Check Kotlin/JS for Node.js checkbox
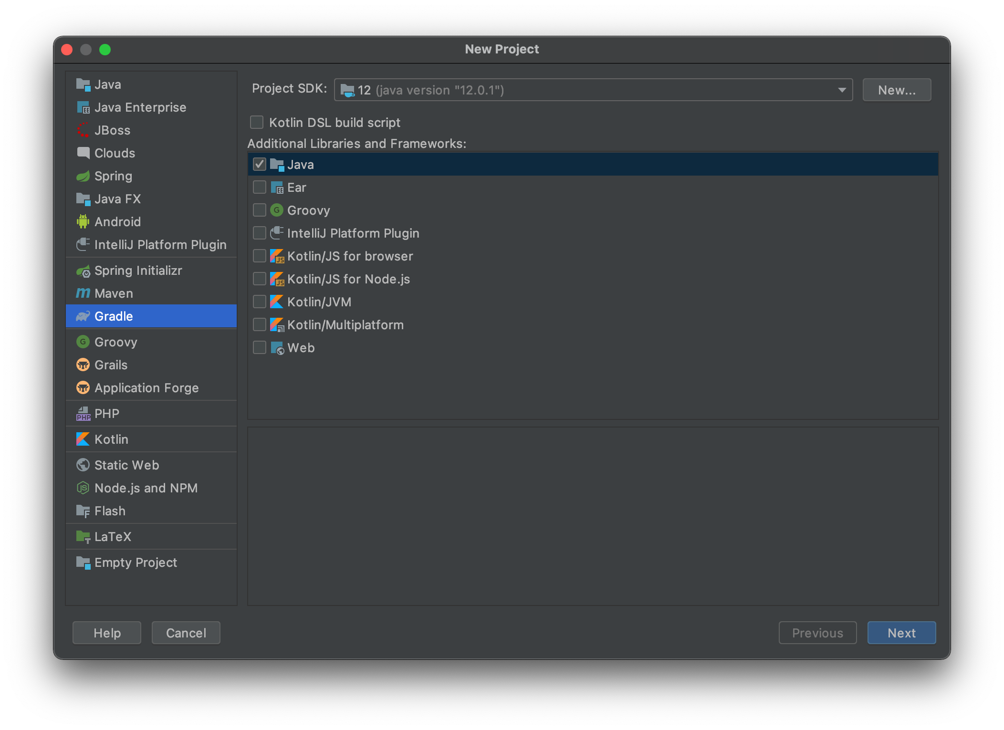The height and width of the screenshot is (730, 1004). (x=260, y=279)
